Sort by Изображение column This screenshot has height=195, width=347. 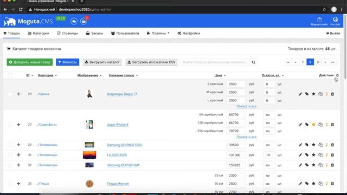pos(89,75)
